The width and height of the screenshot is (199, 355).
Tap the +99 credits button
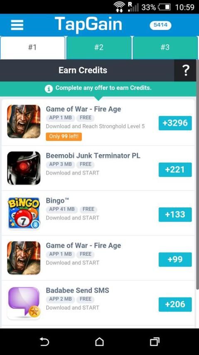tap(175, 259)
